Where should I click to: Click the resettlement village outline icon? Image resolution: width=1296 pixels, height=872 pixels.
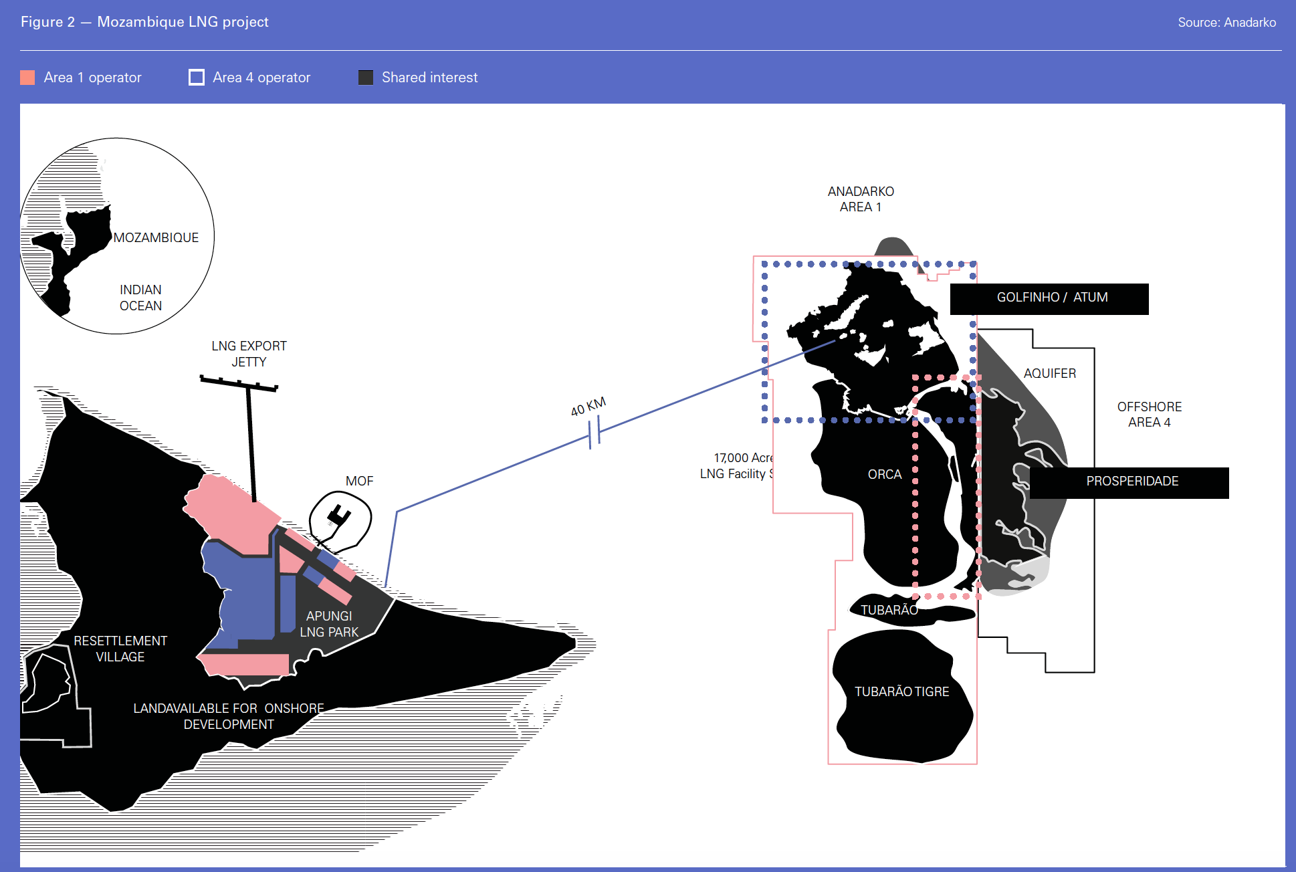(48, 683)
